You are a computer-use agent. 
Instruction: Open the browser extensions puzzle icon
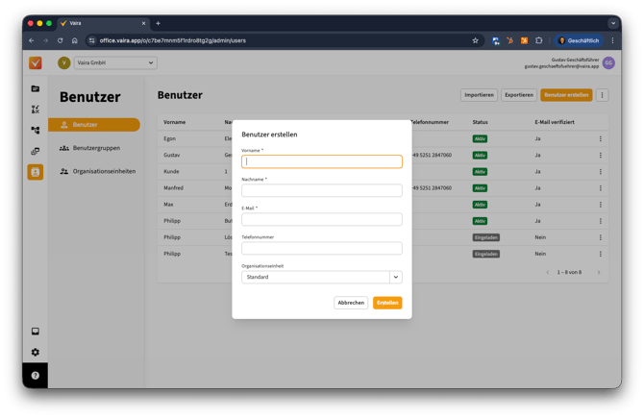[x=538, y=40]
